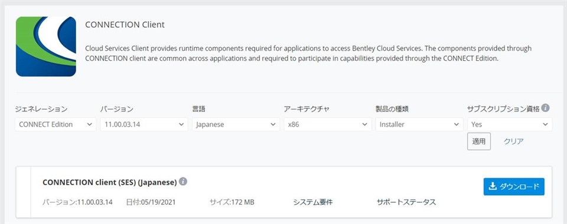567x224 pixels.
Task: Select the CONNECTION client (SES) (Japanese) title
Action: click(110, 183)
